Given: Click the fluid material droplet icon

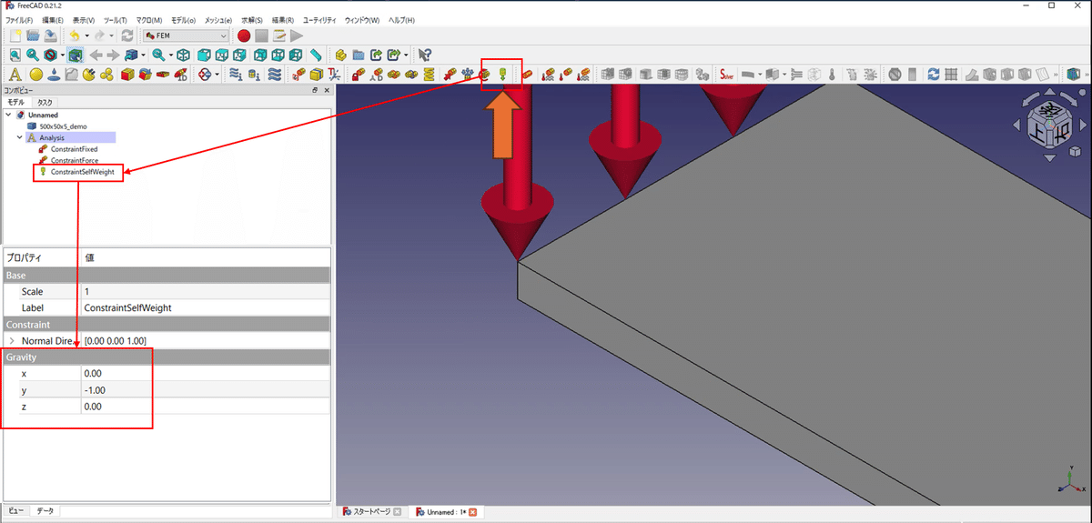Looking at the screenshot, I should 54,75.
